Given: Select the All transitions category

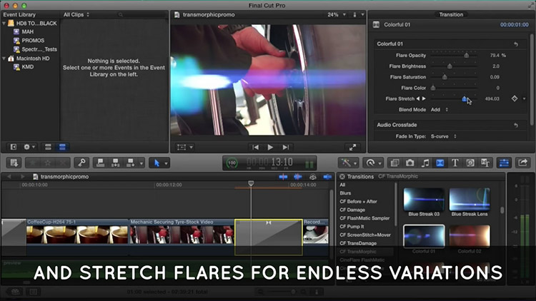Looking at the screenshot, I should pos(342,185).
